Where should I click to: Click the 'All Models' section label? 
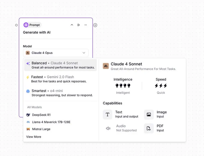[34, 107]
